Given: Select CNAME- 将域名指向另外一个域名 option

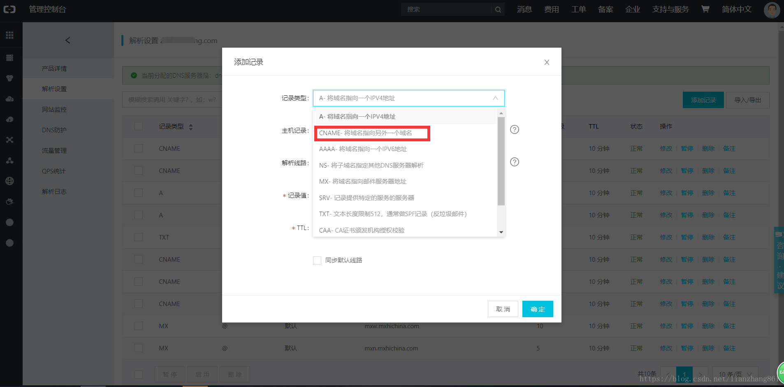Looking at the screenshot, I should point(372,133).
